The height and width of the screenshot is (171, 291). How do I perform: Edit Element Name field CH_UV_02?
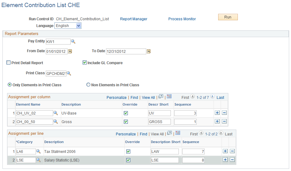(34, 113)
